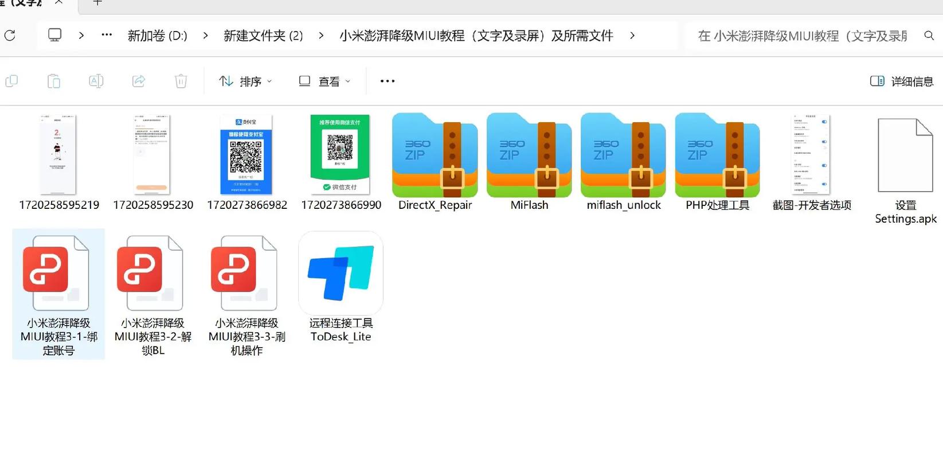The image size is (943, 459).
Task: Toggle the 详细信息 details pane
Action: tap(902, 81)
